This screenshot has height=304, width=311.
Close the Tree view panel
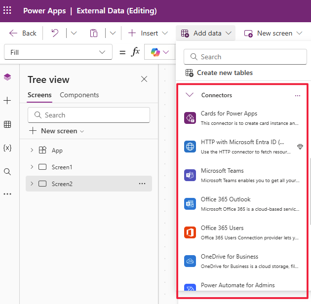(144, 79)
